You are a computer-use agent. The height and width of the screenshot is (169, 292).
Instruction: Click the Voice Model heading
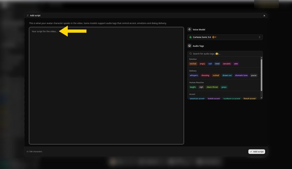[x=199, y=29]
